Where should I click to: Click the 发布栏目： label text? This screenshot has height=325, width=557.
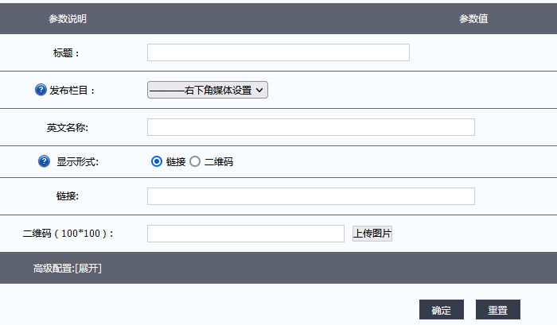point(72,91)
